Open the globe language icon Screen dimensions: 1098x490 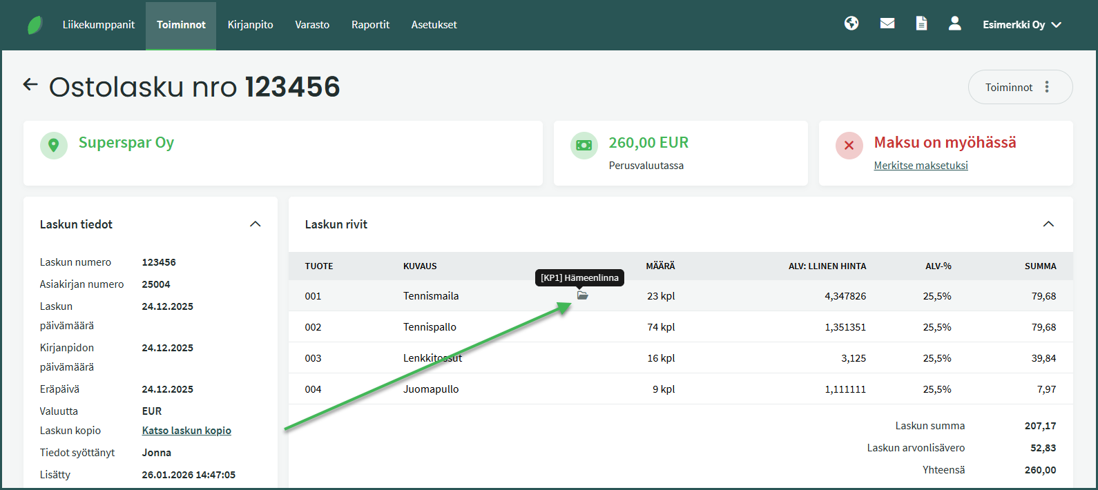(851, 23)
